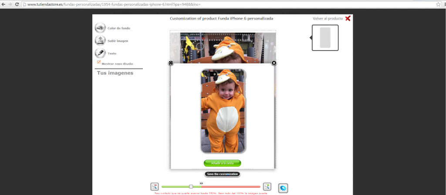Viewport: 446px width, 195px height.
Task: Select the phone case thumbnail on the right
Action: tap(325, 37)
